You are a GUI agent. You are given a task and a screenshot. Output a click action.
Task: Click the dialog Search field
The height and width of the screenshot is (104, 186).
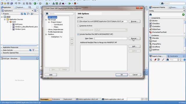click(x=59, y=14)
